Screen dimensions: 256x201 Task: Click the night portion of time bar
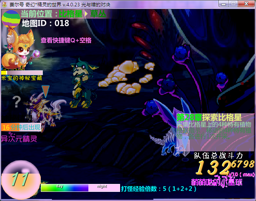(104, 188)
